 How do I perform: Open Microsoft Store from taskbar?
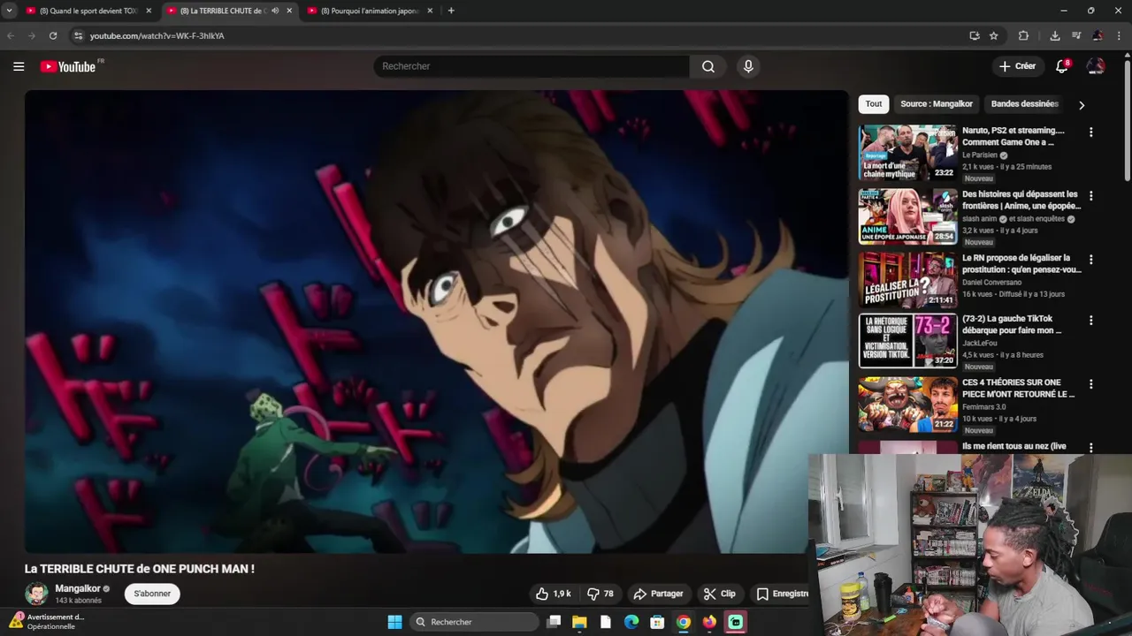coord(657,622)
